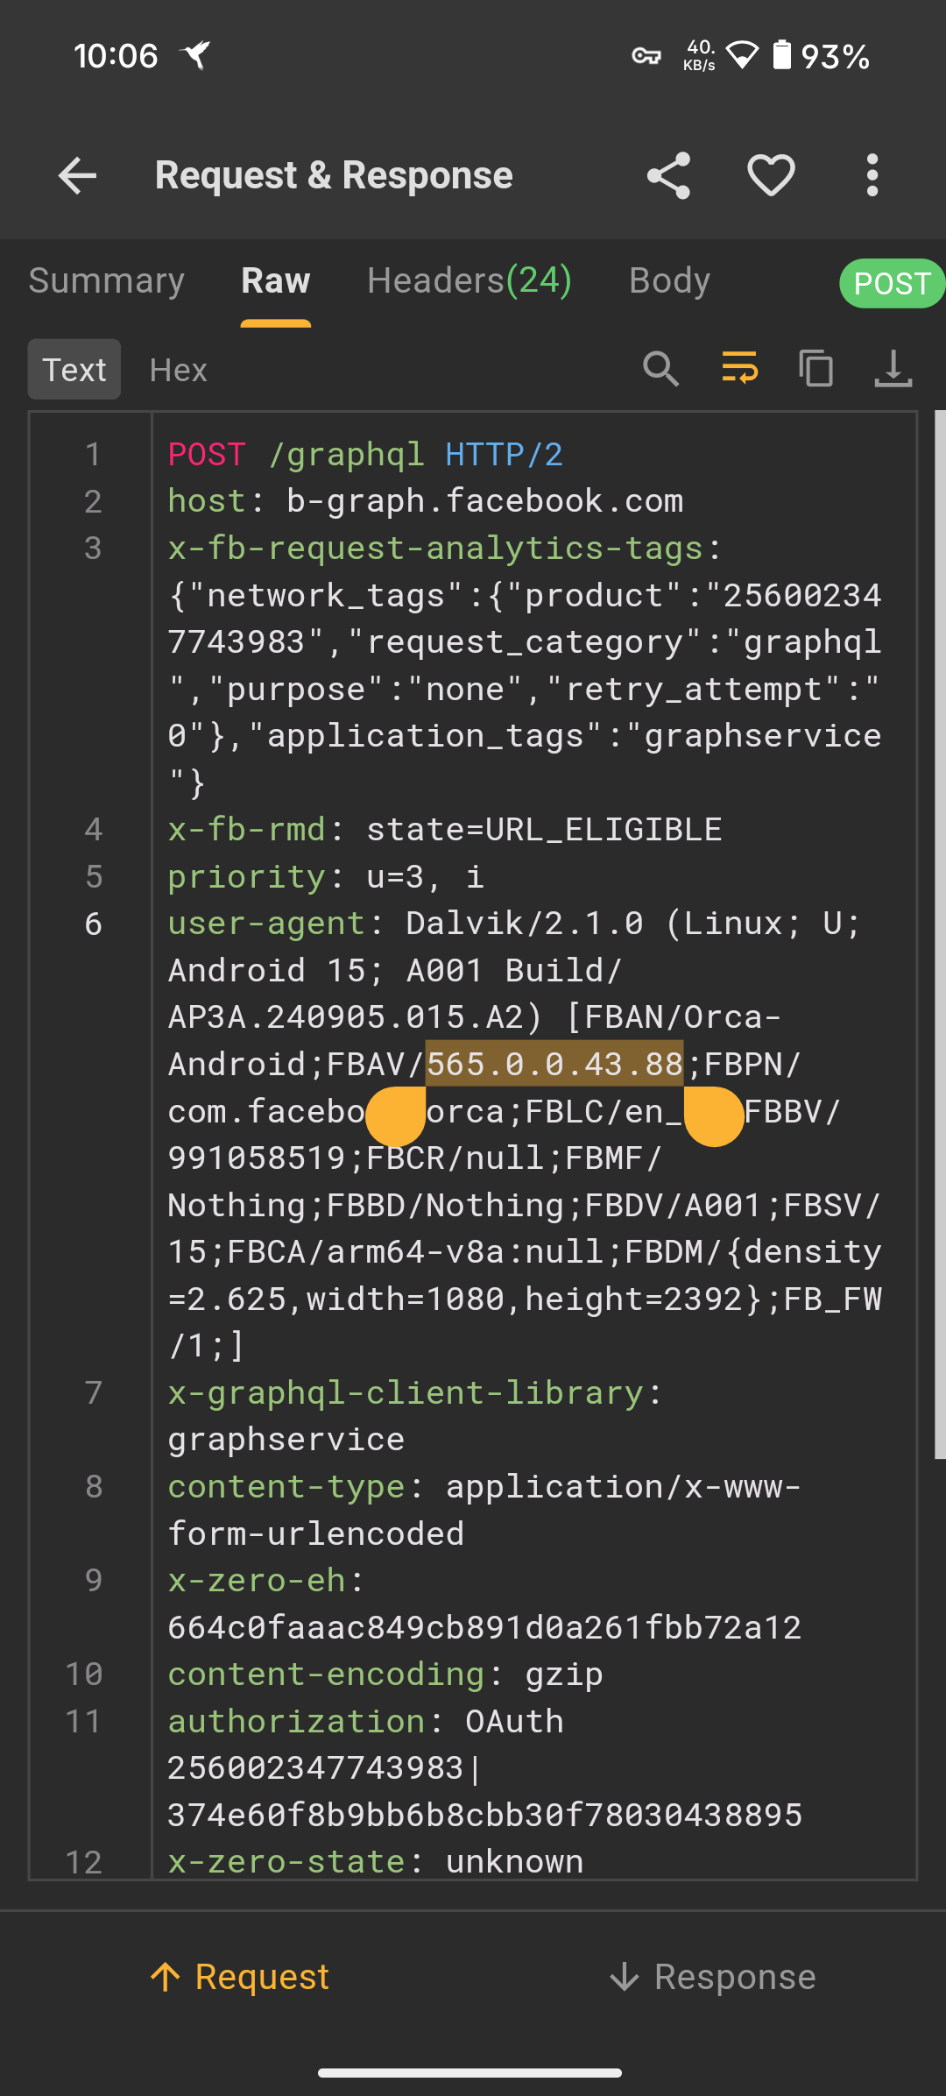Select the Raw tab
Viewport: 946px width, 2096px height.
276,280
